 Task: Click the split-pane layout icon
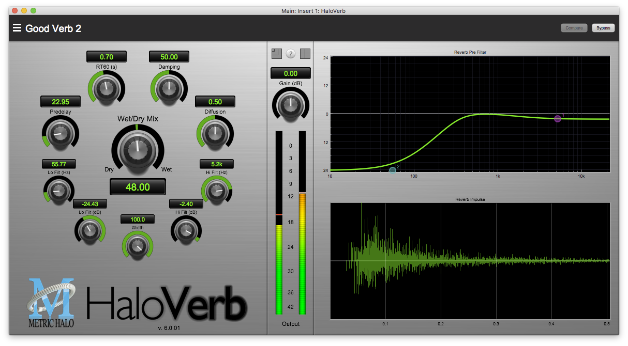pyautogui.click(x=305, y=53)
